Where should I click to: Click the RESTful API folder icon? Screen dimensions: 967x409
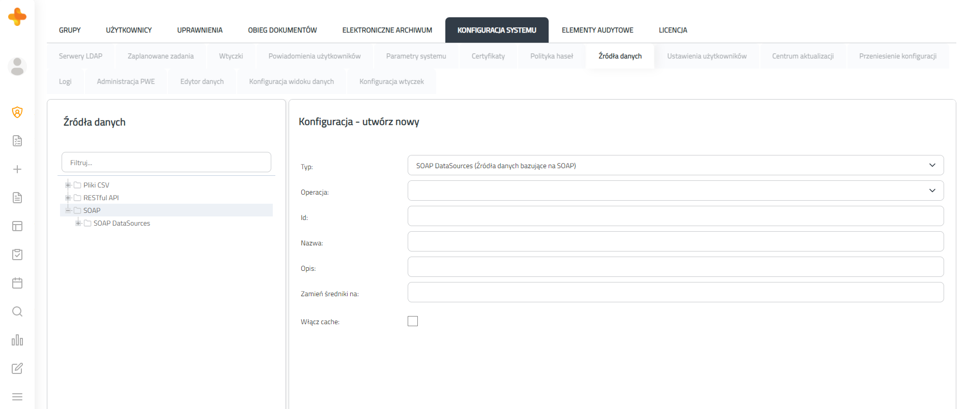click(x=77, y=198)
